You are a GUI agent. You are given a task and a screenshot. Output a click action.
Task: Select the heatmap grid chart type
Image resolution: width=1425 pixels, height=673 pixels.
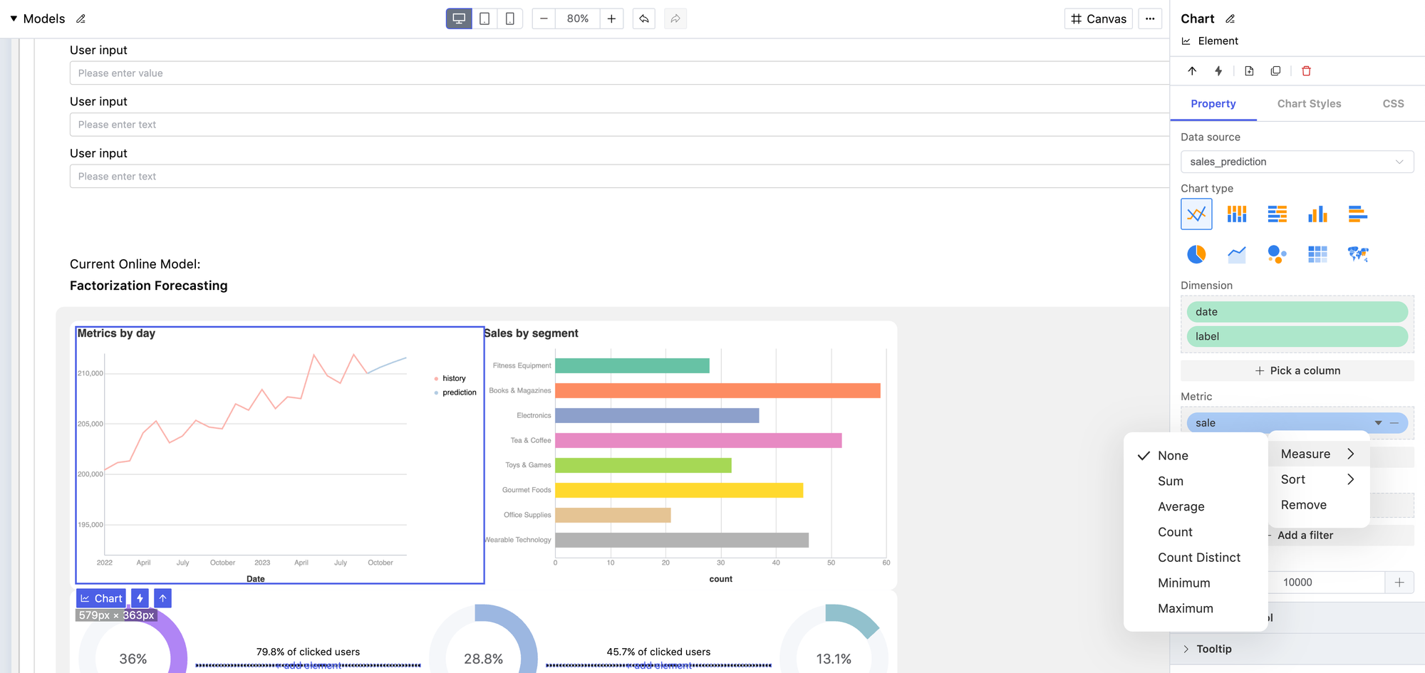[1317, 254]
